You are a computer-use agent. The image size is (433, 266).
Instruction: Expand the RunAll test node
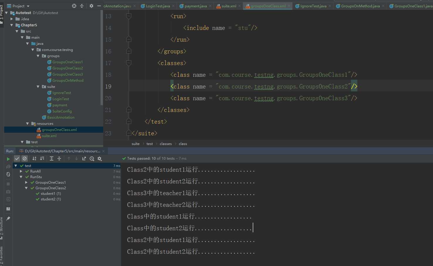tap(21, 171)
